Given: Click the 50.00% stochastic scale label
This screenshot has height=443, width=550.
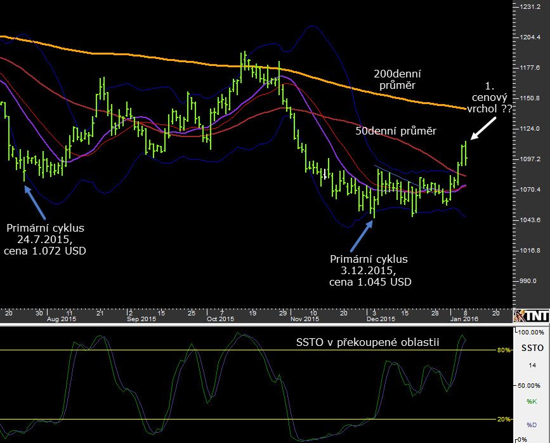Looking at the screenshot, I should 529,386.
